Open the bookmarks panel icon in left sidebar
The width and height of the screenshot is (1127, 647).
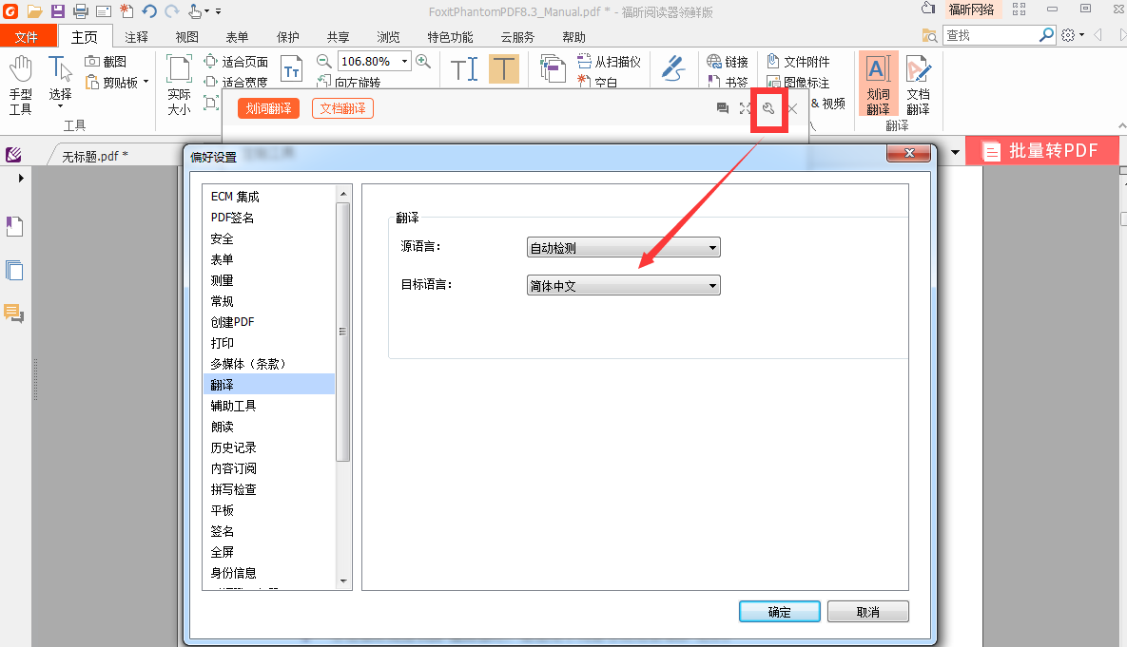click(x=14, y=227)
